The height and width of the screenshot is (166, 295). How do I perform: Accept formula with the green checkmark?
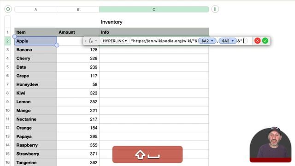265,41
